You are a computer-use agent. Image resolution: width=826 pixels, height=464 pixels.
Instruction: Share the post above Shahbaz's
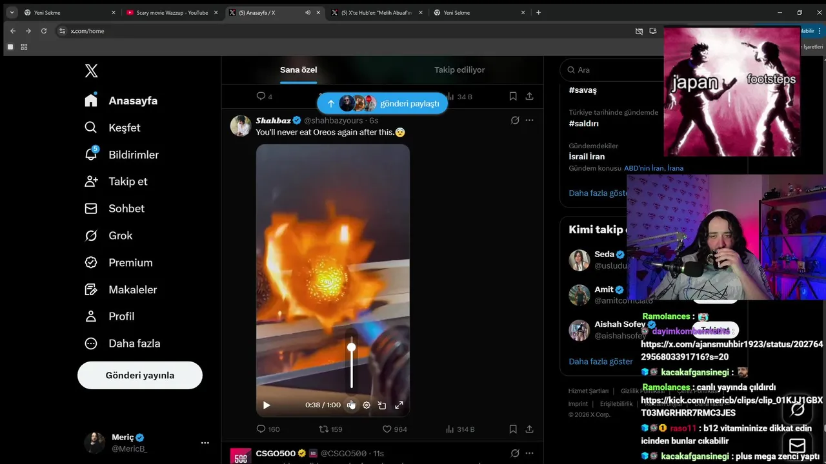[529, 96]
